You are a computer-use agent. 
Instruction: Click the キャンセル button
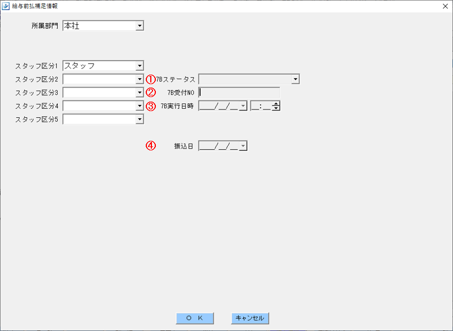pyautogui.click(x=250, y=318)
